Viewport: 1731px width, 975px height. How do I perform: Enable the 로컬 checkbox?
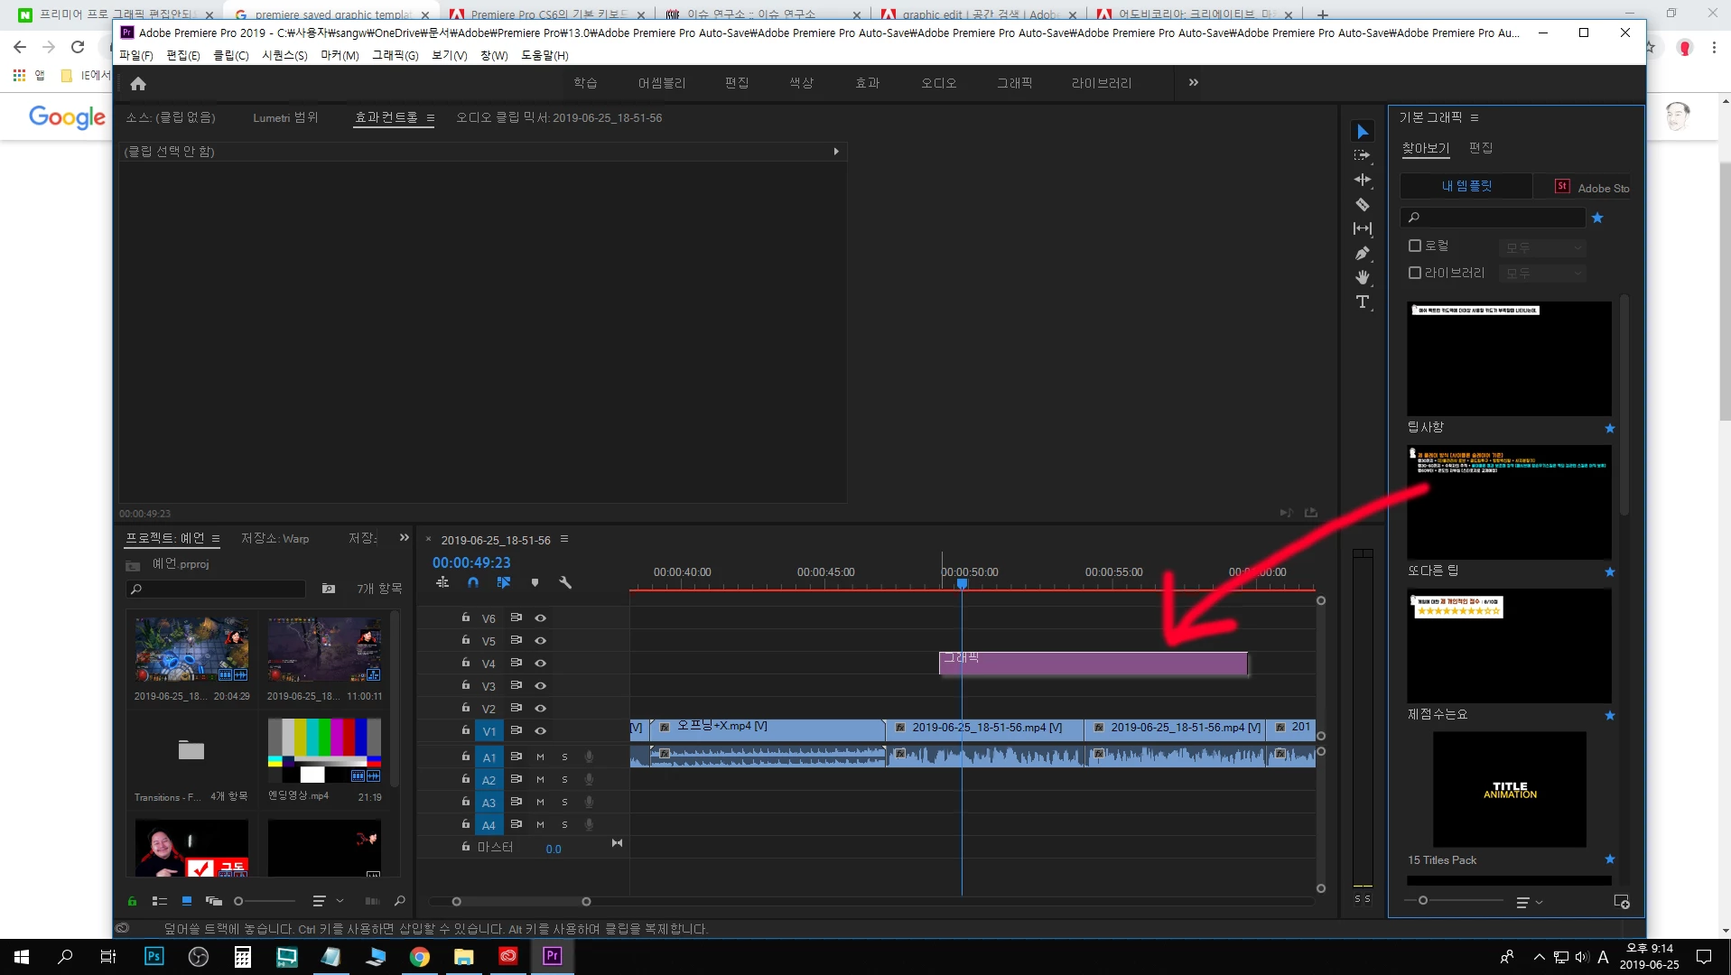point(1415,246)
